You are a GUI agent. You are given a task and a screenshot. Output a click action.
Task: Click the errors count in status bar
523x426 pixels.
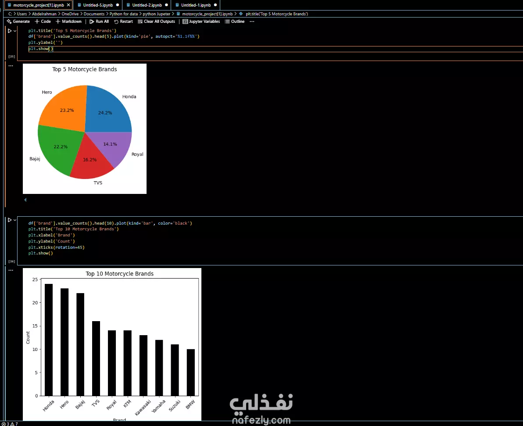(5, 424)
